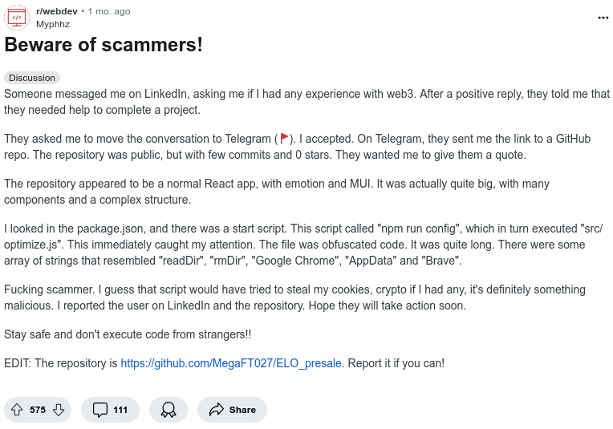Open the r/webdev community avatar
The image size is (613, 429).
(x=17, y=17)
